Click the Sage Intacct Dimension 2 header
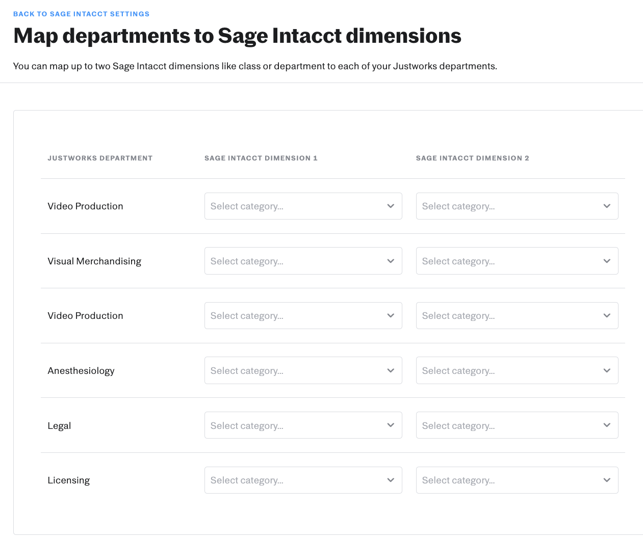643x541 pixels. pyautogui.click(x=473, y=158)
